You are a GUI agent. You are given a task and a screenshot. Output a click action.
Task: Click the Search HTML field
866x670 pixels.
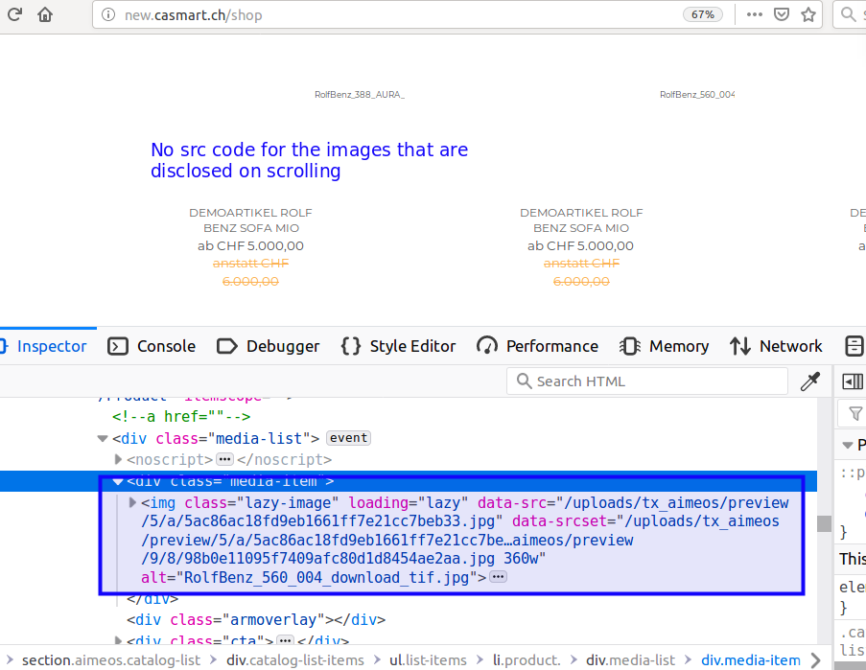coord(646,381)
